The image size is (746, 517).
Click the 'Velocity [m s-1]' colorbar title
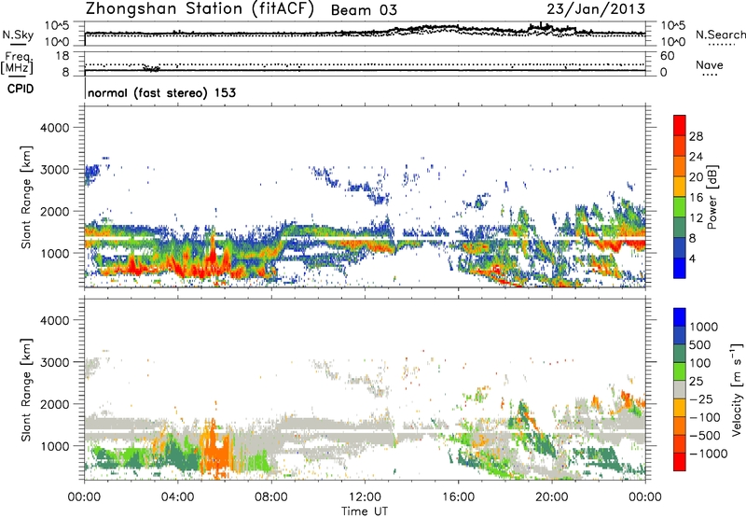737,389
